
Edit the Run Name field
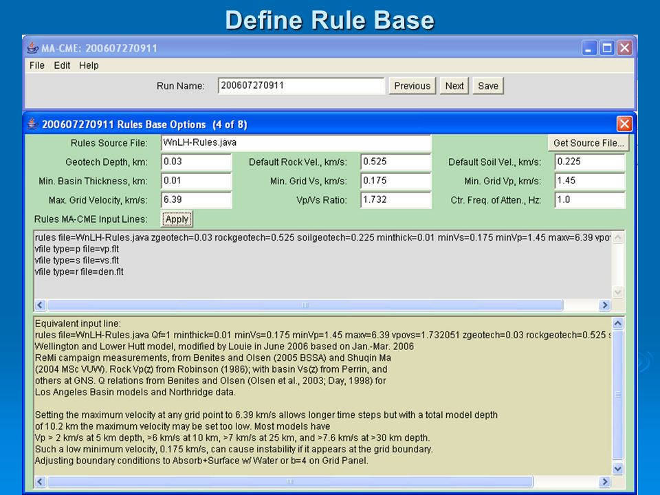(301, 85)
